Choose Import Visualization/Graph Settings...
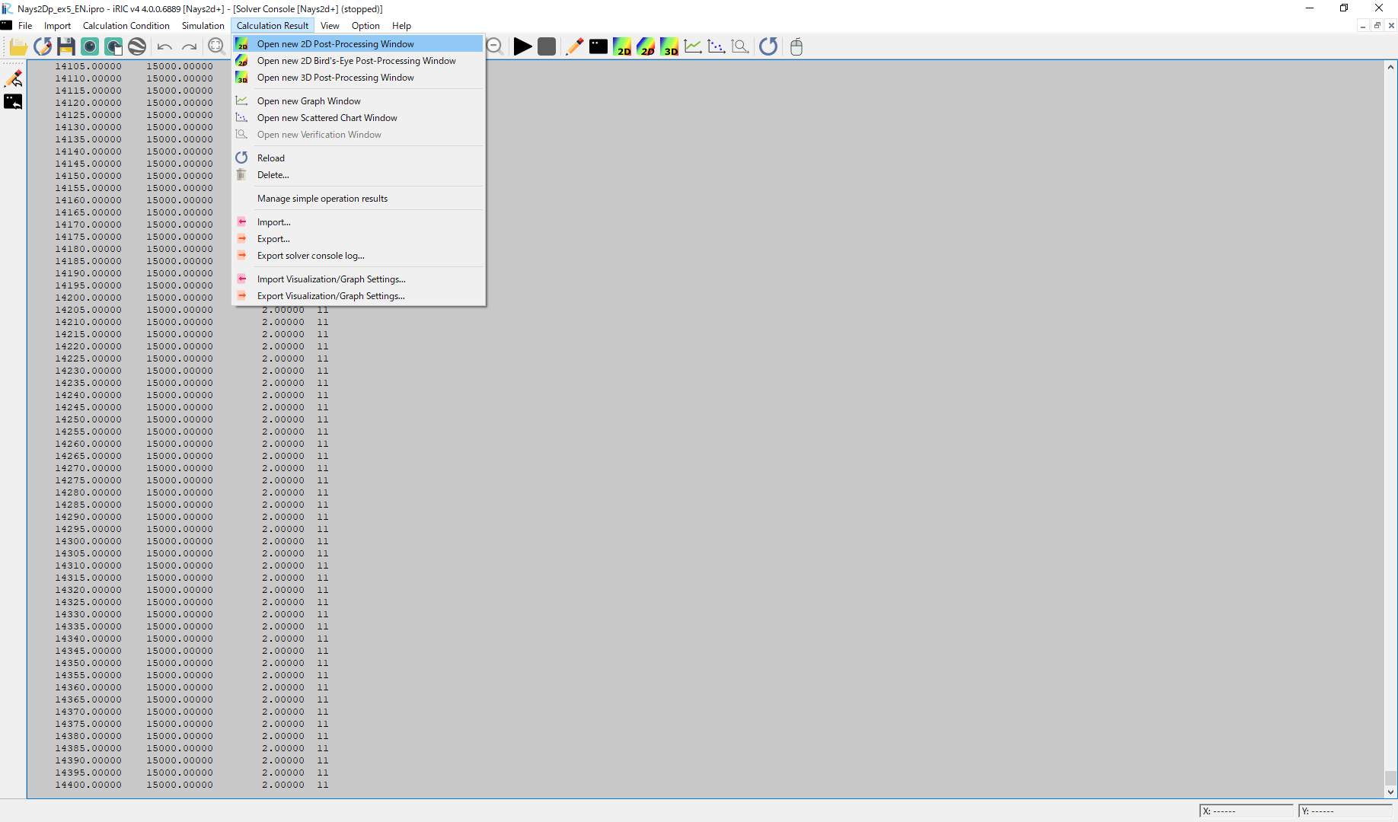Image resolution: width=1398 pixels, height=822 pixels. click(x=358, y=279)
